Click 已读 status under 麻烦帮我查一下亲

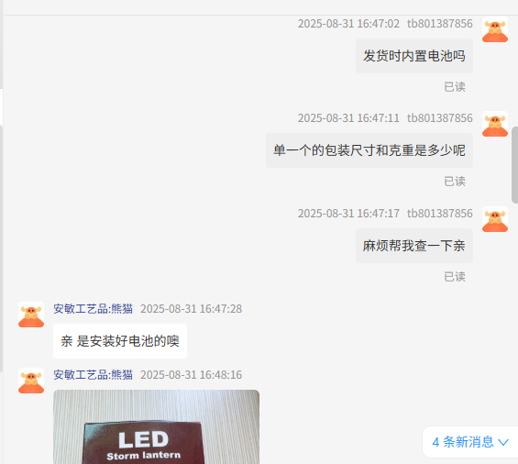click(x=455, y=277)
